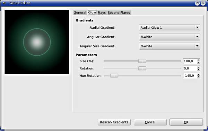Close the GFlare Editor window
The width and height of the screenshot is (208, 131).
click(x=203, y=3)
